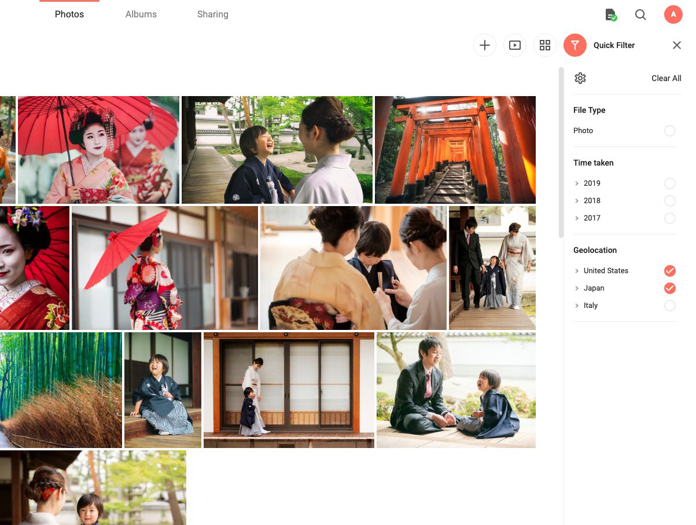Expand the United States location entry
This screenshot has width=696, height=525.
click(x=577, y=271)
